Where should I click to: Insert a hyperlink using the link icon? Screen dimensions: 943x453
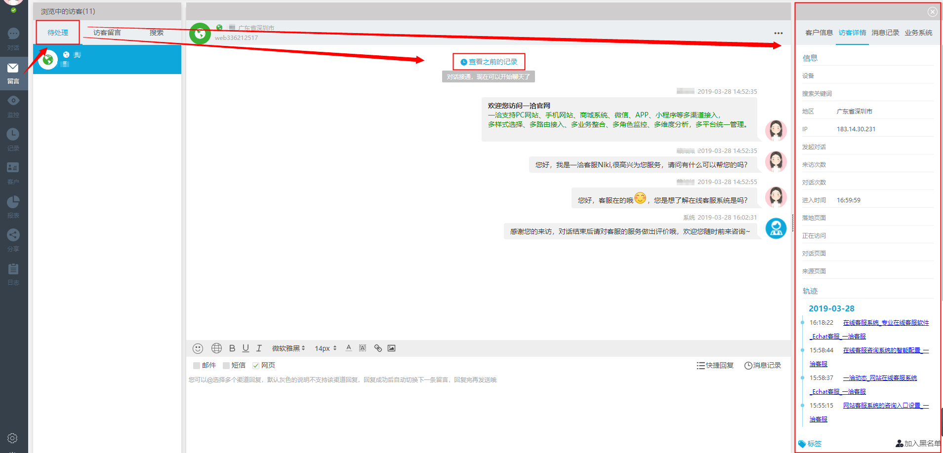coord(378,348)
